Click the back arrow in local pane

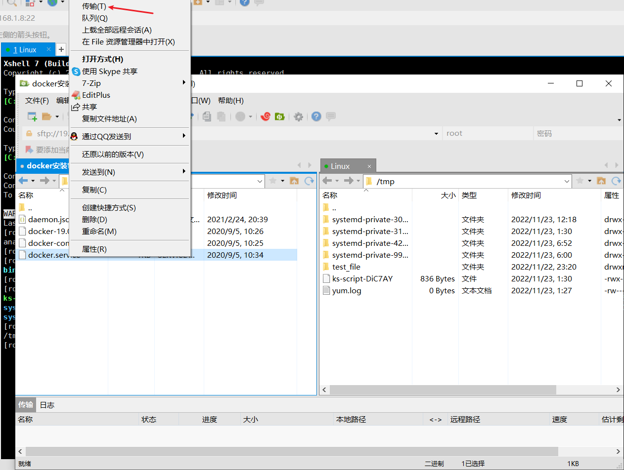23,181
